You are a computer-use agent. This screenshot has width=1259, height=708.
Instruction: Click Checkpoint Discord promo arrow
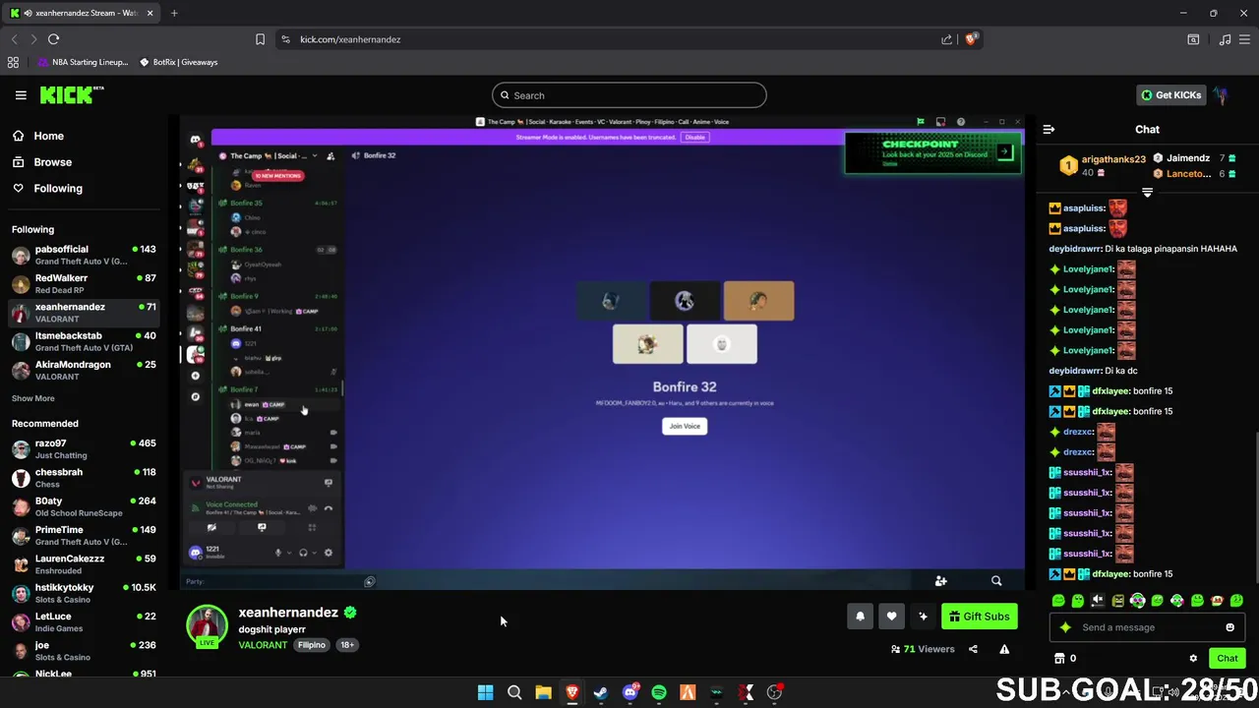(x=1004, y=152)
